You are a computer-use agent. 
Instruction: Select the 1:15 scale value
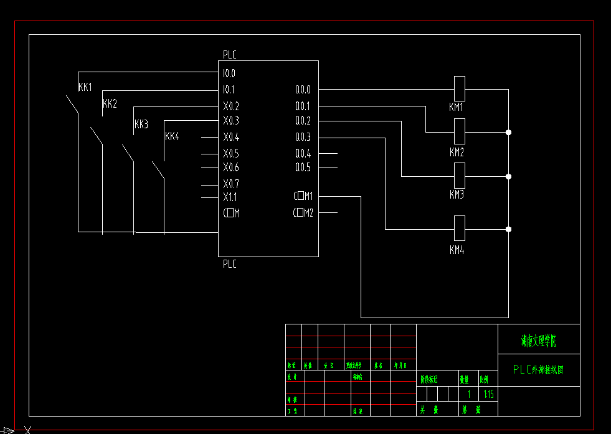[489, 394]
